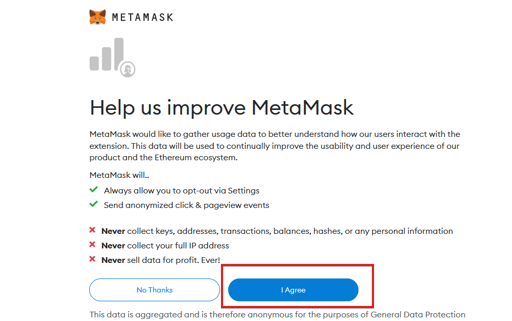Screen dimensions: 512x321
Task: Click the 'MetaMask will..' line
Action: tap(119, 175)
